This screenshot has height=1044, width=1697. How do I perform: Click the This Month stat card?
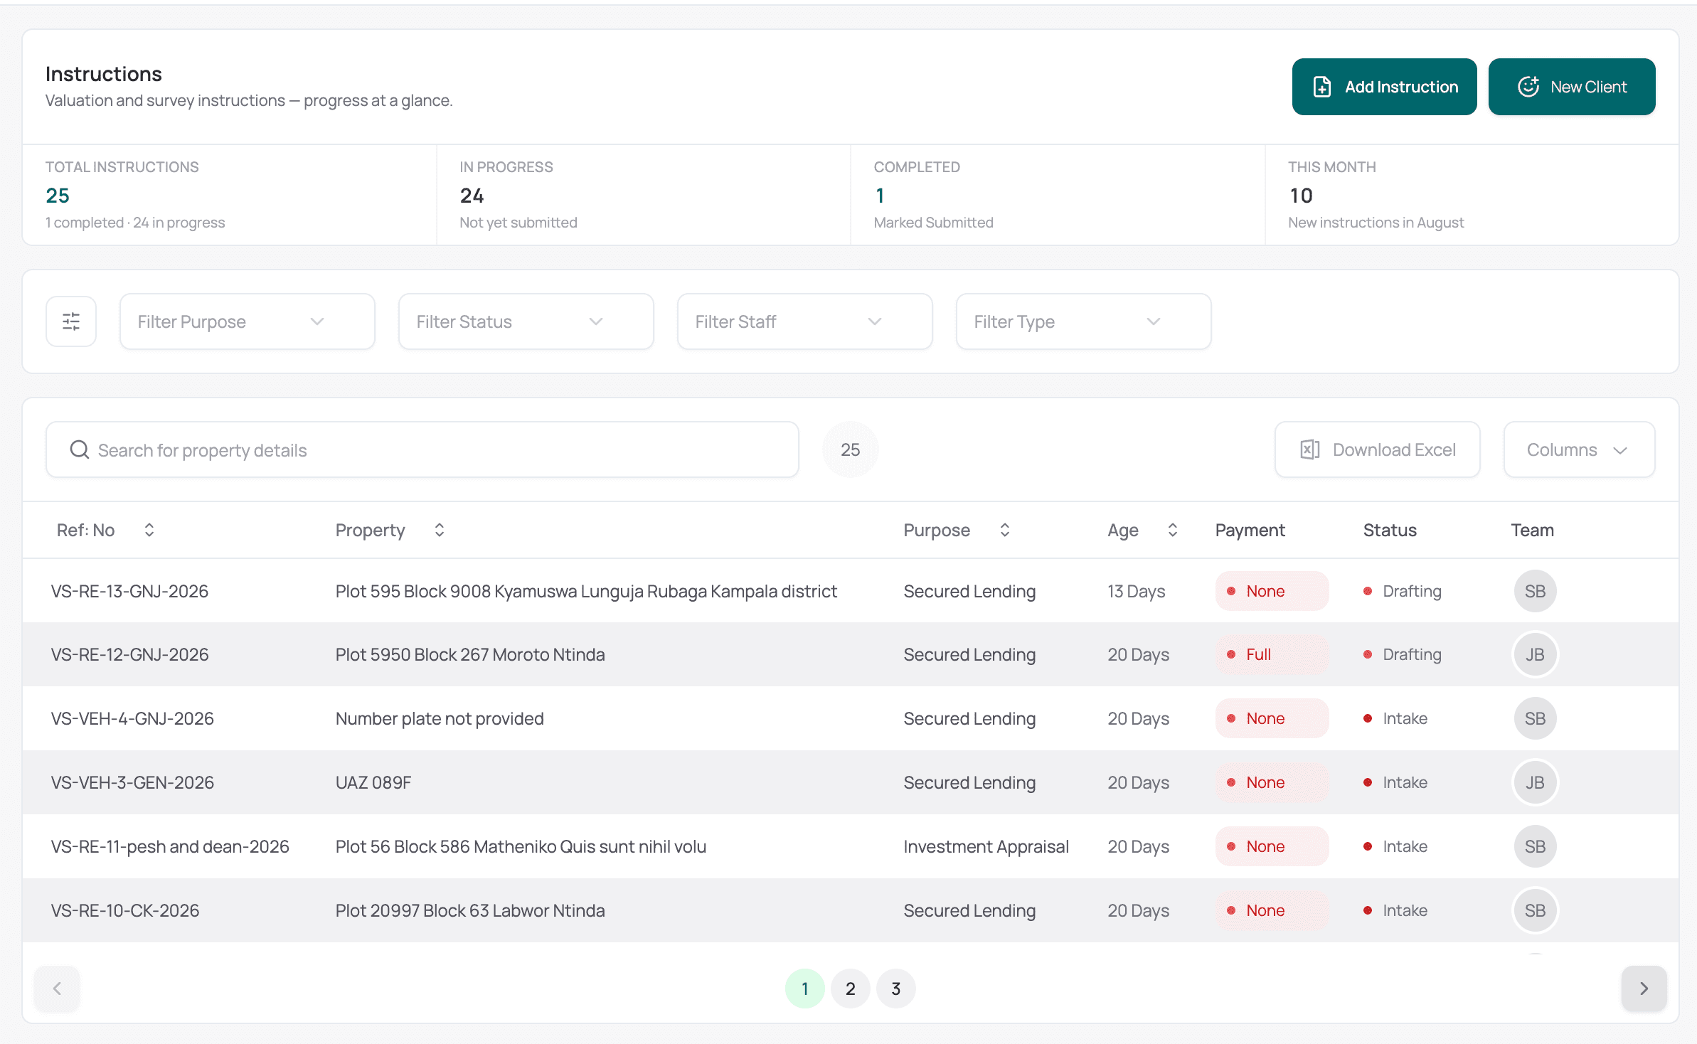click(x=1472, y=195)
